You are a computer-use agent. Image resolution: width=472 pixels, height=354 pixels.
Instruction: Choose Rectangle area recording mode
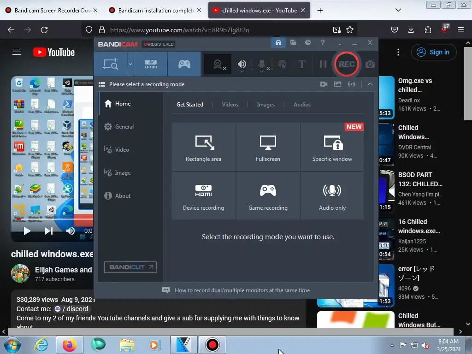click(x=203, y=147)
